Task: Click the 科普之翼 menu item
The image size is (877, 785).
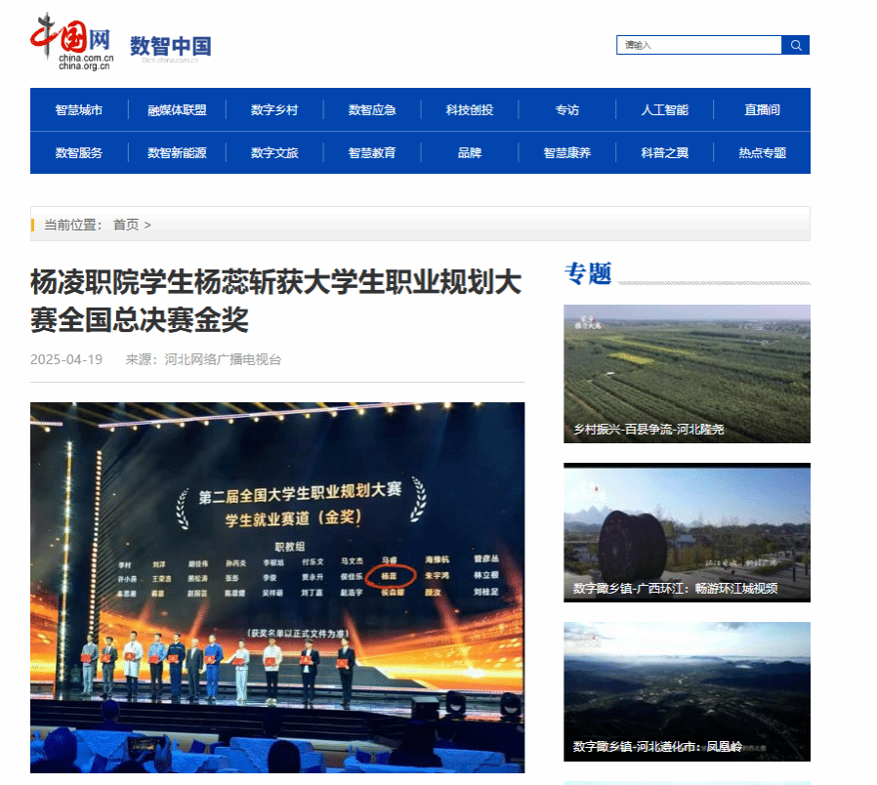Action: tap(664, 153)
